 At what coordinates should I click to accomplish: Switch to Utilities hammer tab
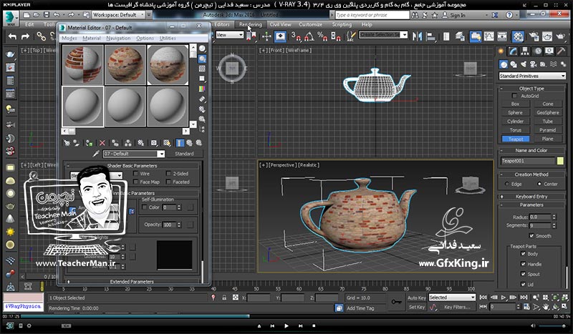(561, 51)
